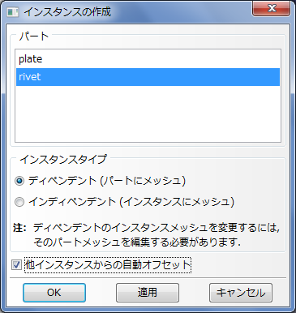Confirm with the OK button
Viewport: 296px width, 313px height.
[54, 293]
